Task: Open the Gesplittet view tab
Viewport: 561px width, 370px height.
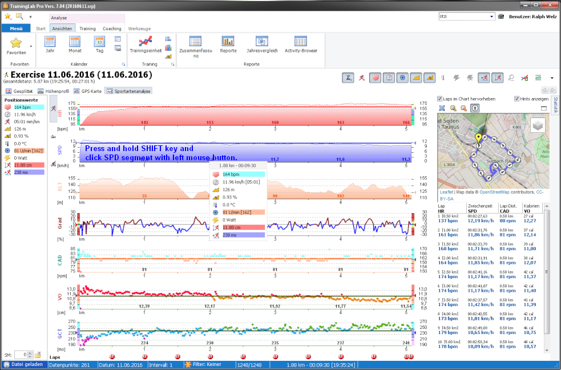Action: point(19,91)
